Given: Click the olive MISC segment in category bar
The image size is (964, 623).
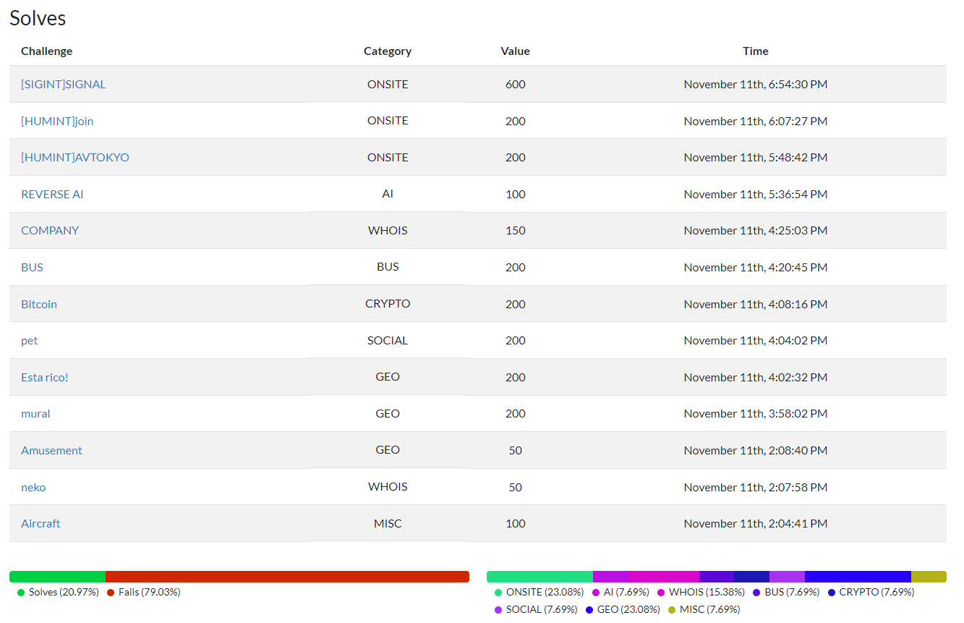Looking at the screenshot, I should pos(929,577).
